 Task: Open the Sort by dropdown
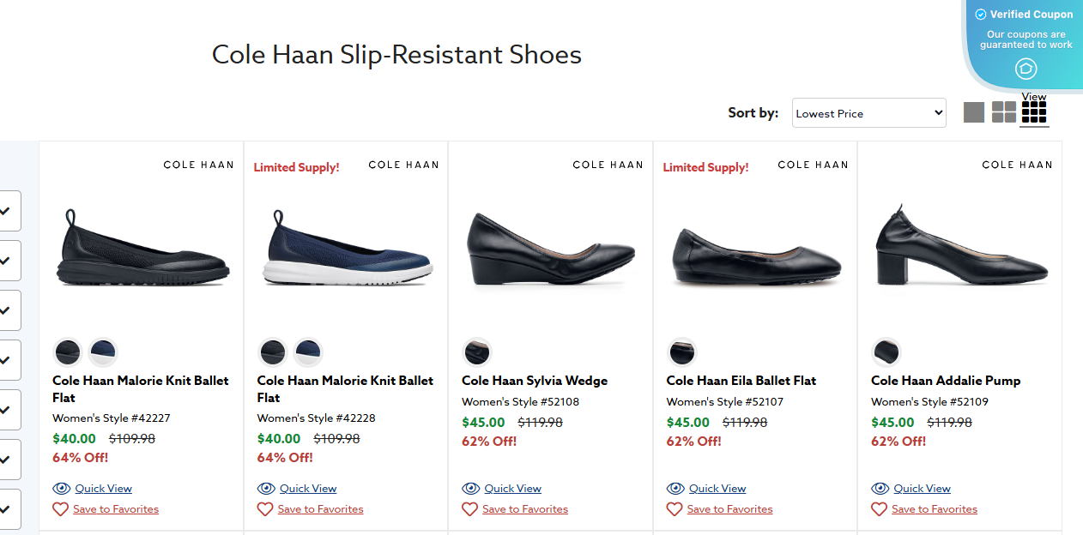868,112
